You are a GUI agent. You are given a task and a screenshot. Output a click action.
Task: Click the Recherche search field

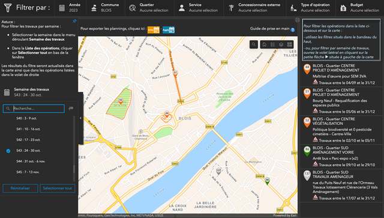34,108
